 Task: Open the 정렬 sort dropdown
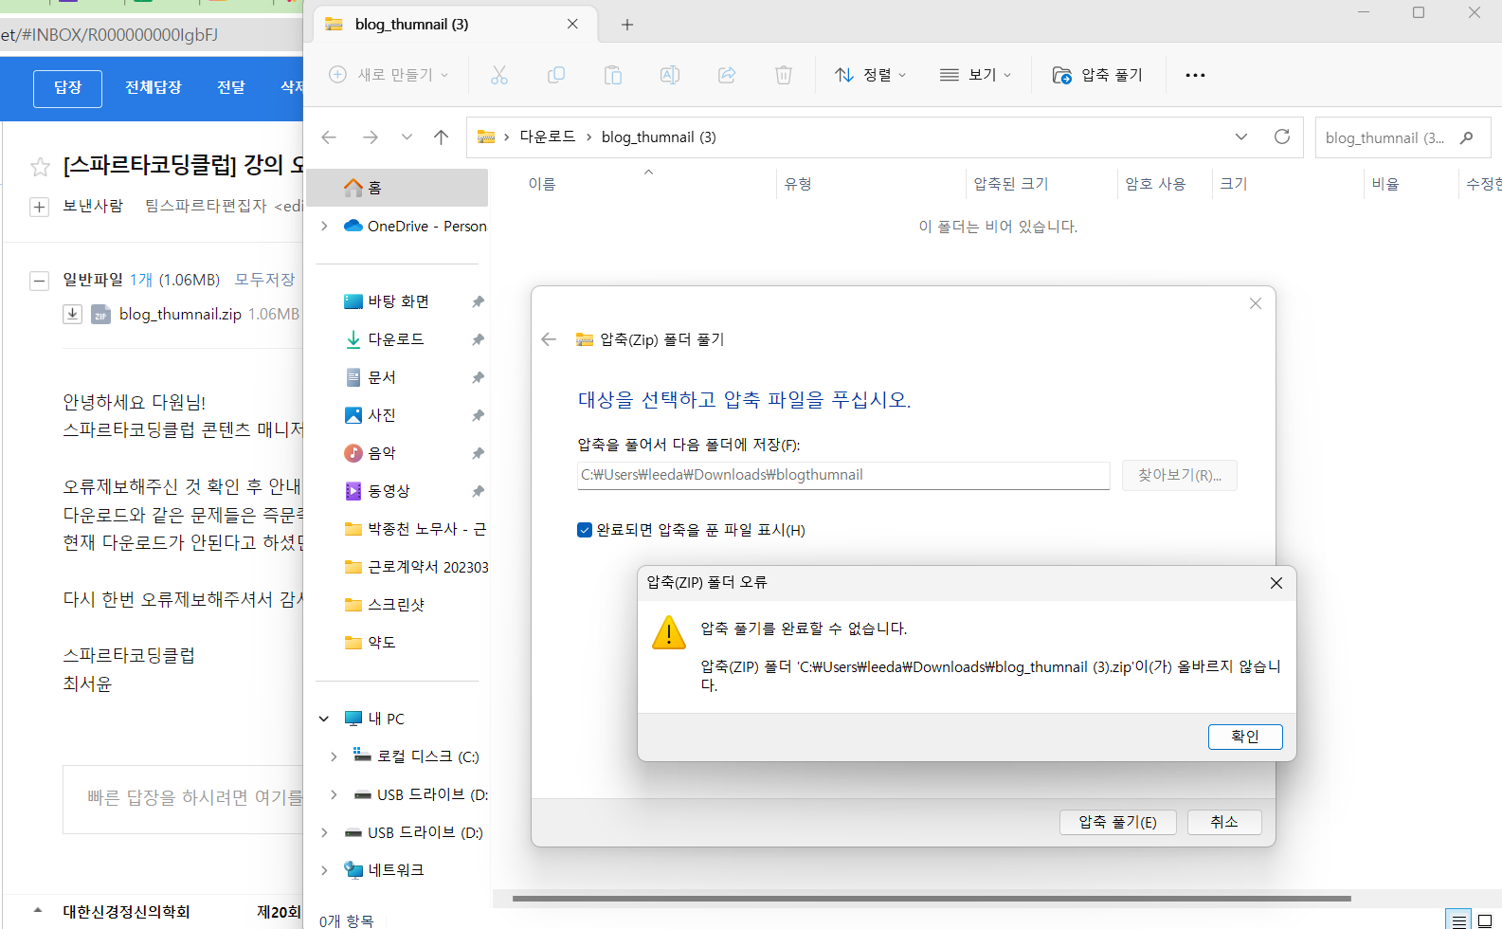coord(871,75)
